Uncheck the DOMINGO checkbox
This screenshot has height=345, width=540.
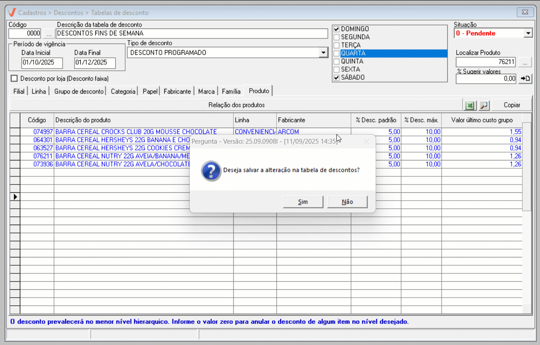click(x=337, y=29)
